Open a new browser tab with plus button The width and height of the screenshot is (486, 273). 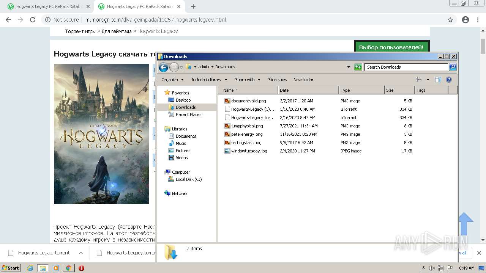coord(193,6)
